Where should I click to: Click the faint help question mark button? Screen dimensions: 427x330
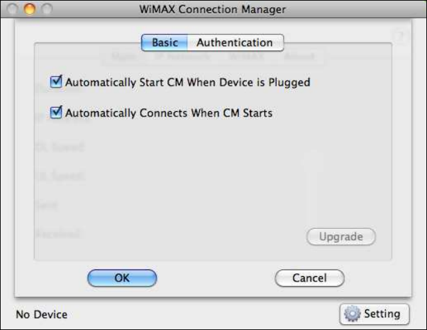tap(401, 37)
